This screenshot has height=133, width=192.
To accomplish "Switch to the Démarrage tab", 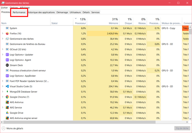I will point(62,12).
